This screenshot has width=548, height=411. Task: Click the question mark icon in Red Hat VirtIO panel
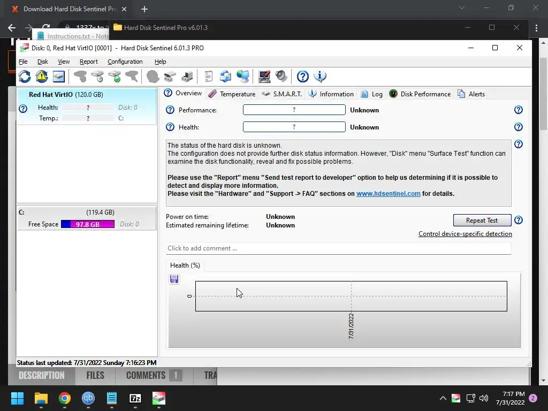(x=23, y=109)
